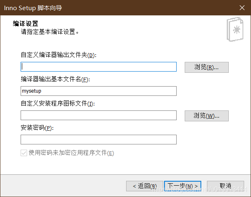Click the custom setup icon file field
Viewport: 251px width, 197px height.
[99, 115]
